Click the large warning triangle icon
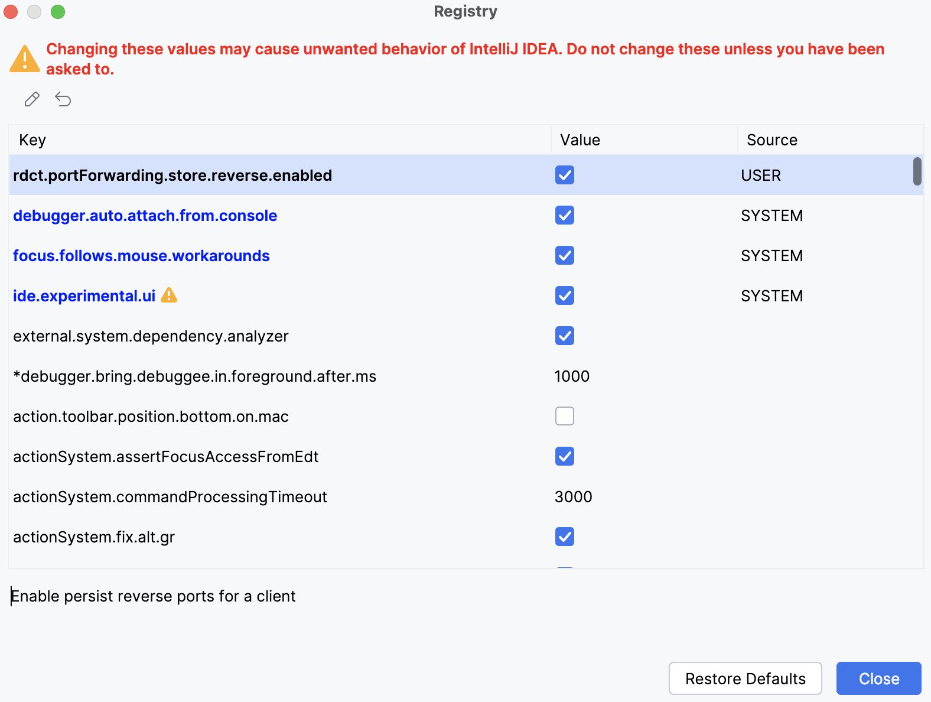 pyautogui.click(x=25, y=59)
